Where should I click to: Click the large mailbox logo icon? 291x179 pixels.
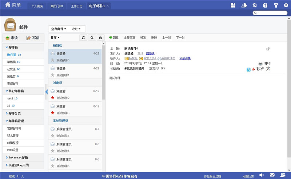coord(10,25)
